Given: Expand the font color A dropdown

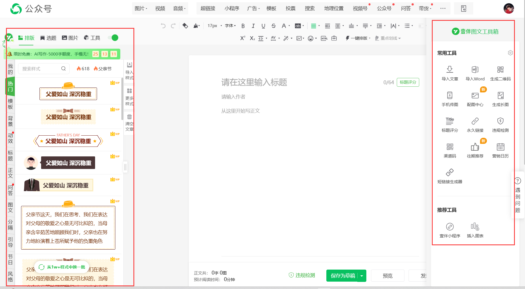Looking at the screenshot, I should 289,26.
